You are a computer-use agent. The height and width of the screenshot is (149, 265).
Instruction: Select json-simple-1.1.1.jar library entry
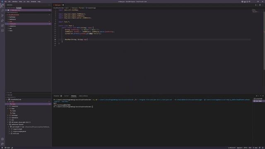18,127
